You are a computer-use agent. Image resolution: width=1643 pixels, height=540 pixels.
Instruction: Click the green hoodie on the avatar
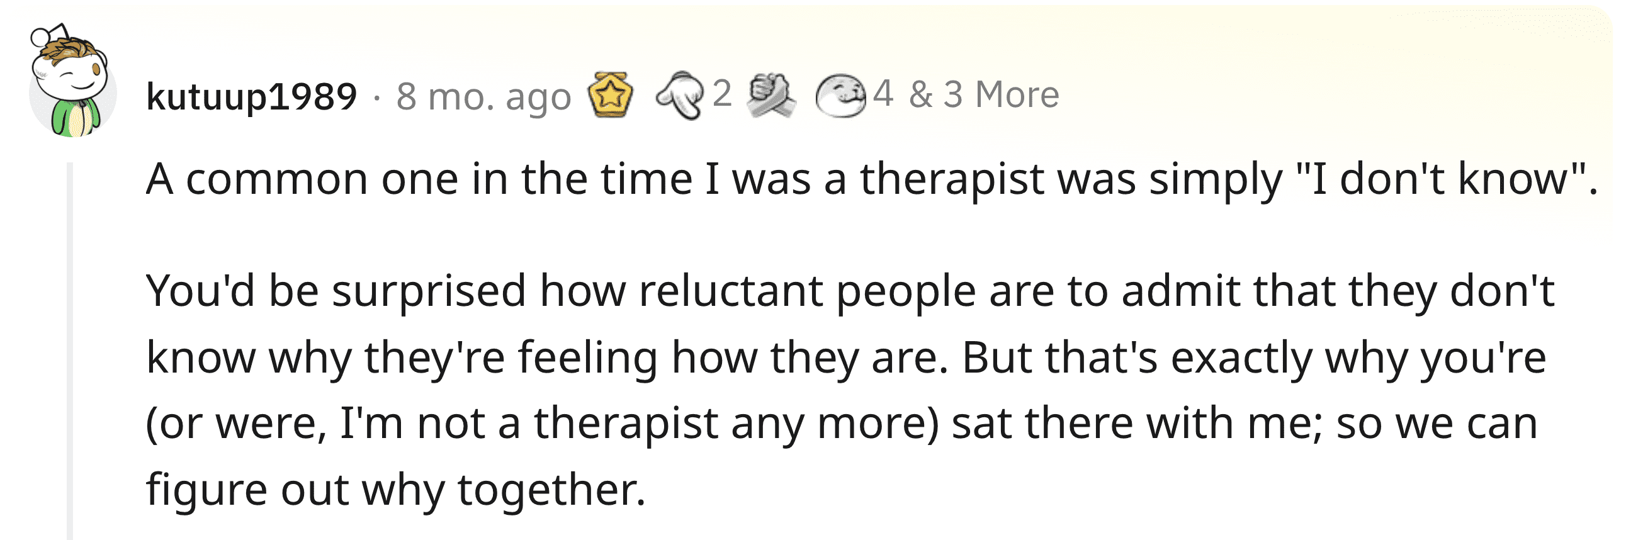[74, 118]
